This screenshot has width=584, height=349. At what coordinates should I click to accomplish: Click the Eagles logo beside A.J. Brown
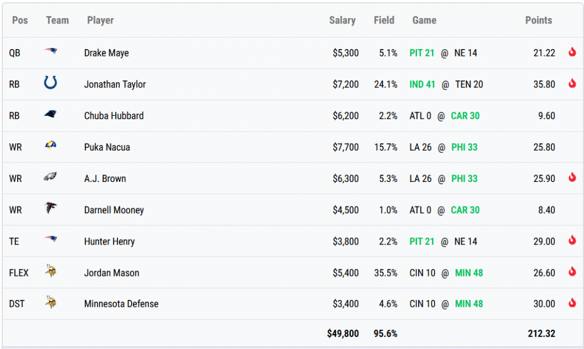[51, 178]
